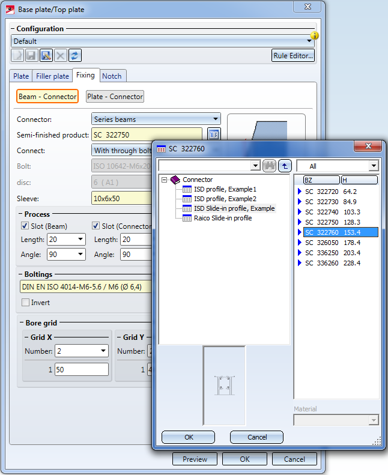Image resolution: width=388 pixels, height=475 pixels.
Task: Click the Grid X spacing field 50
Action: 82,369
